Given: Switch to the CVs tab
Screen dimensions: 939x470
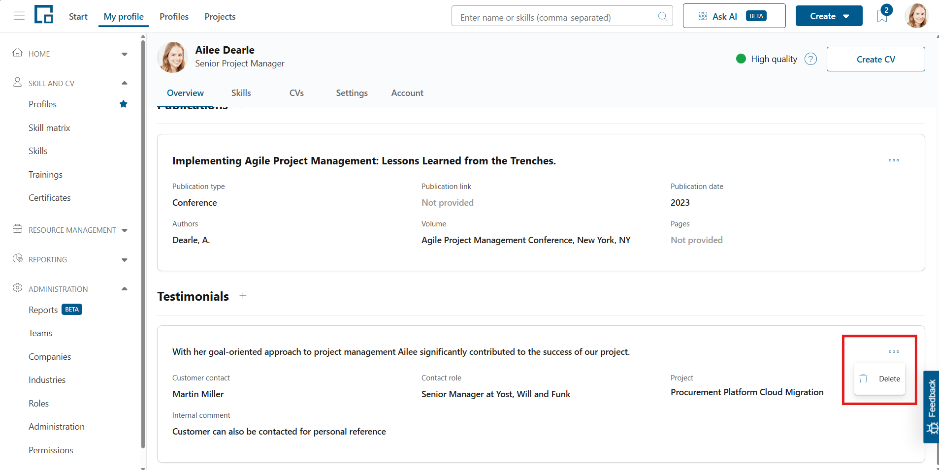Looking at the screenshot, I should pos(296,93).
